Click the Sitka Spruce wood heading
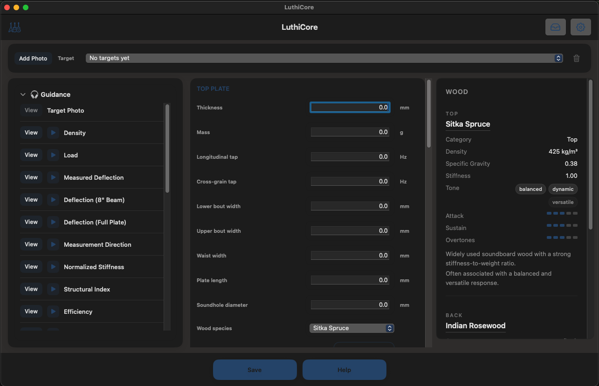Screen dimensions: 599x386 click(468, 124)
